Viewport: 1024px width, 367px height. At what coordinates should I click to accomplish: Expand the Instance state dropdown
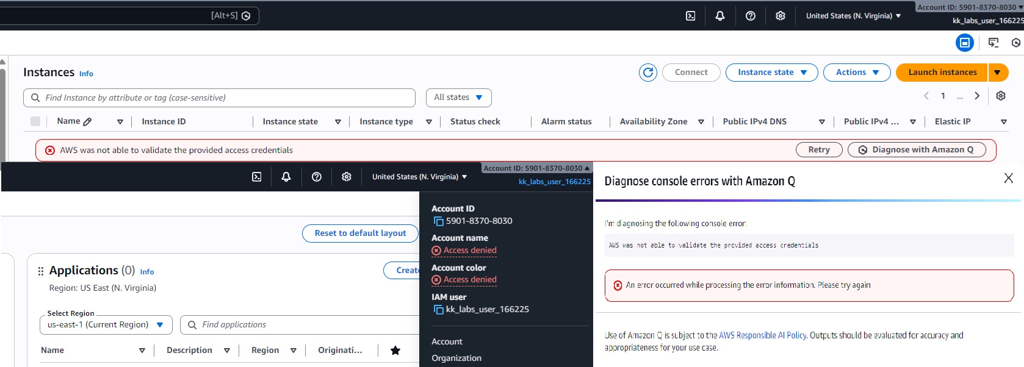(772, 73)
